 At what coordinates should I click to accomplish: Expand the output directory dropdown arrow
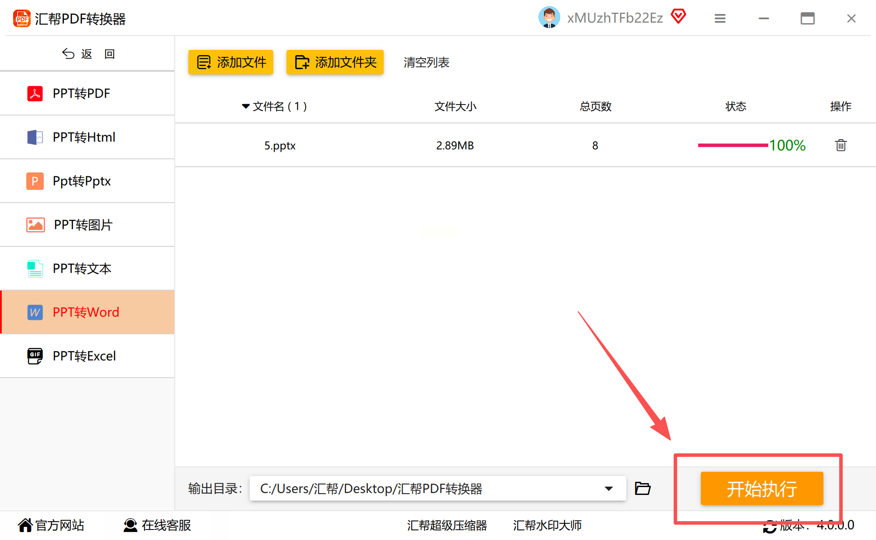(x=608, y=488)
